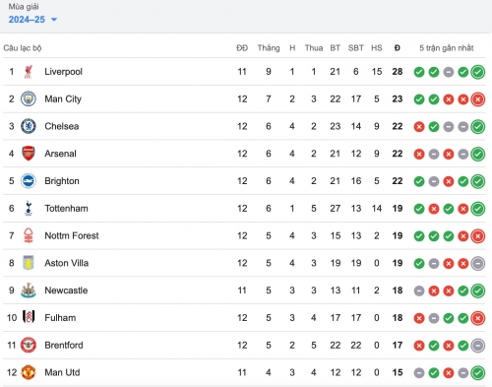Click the Đ points column header
The width and height of the screenshot is (492, 387).
398,48
